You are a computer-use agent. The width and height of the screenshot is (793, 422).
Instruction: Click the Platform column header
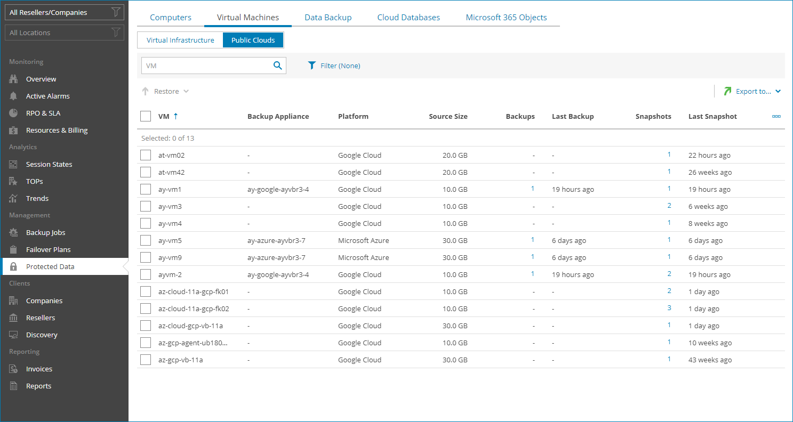point(353,116)
